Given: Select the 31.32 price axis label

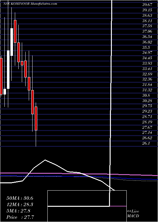Looking at the screenshot, I should [x=147, y=90].
